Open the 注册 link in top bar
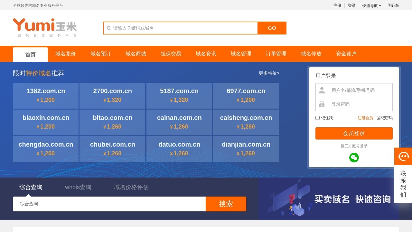Viewport: 412px width, 232px height. point(337,5)
